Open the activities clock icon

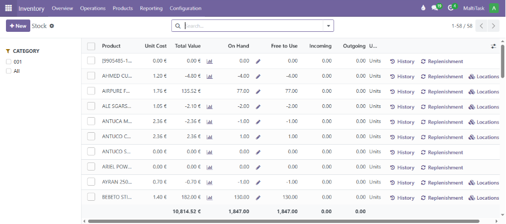(451, 8)
